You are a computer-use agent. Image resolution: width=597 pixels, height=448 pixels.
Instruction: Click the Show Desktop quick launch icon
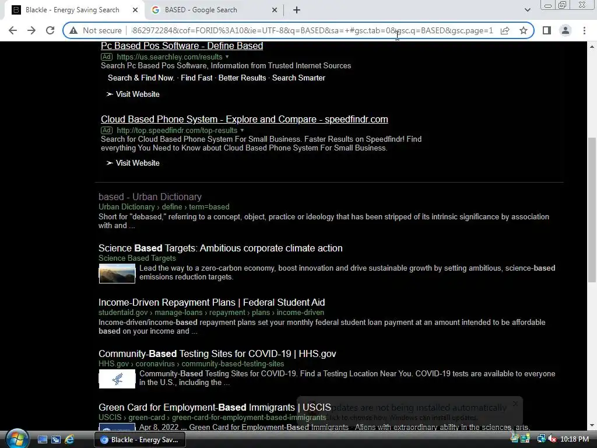[42, 440]
